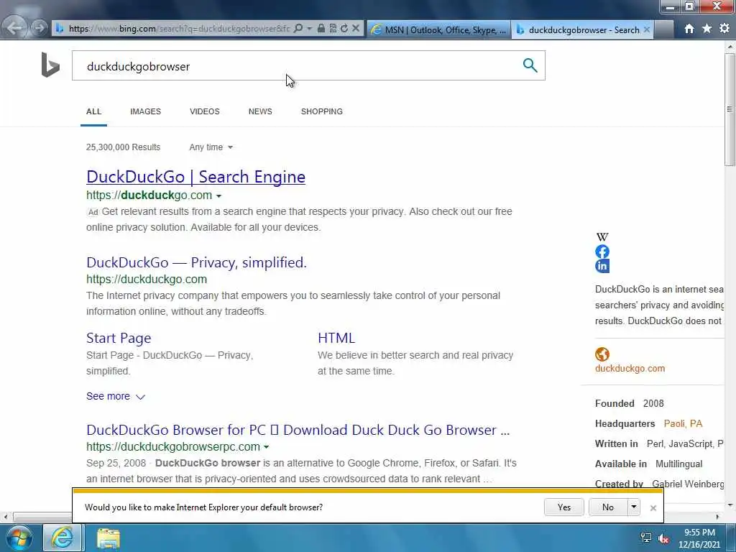Screen dimensions: 736x552
Task: Open the taskbar clock showing 9:55 PM
Action: click(x=699, y=538)
